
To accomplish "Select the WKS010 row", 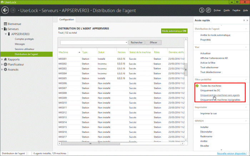I will [x=121, y=103].
